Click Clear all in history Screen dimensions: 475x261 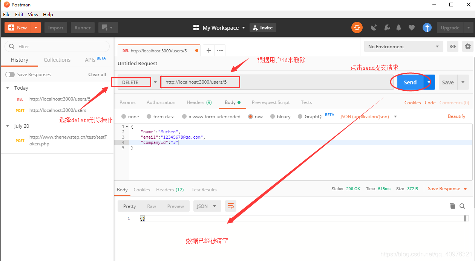(97, 75)
